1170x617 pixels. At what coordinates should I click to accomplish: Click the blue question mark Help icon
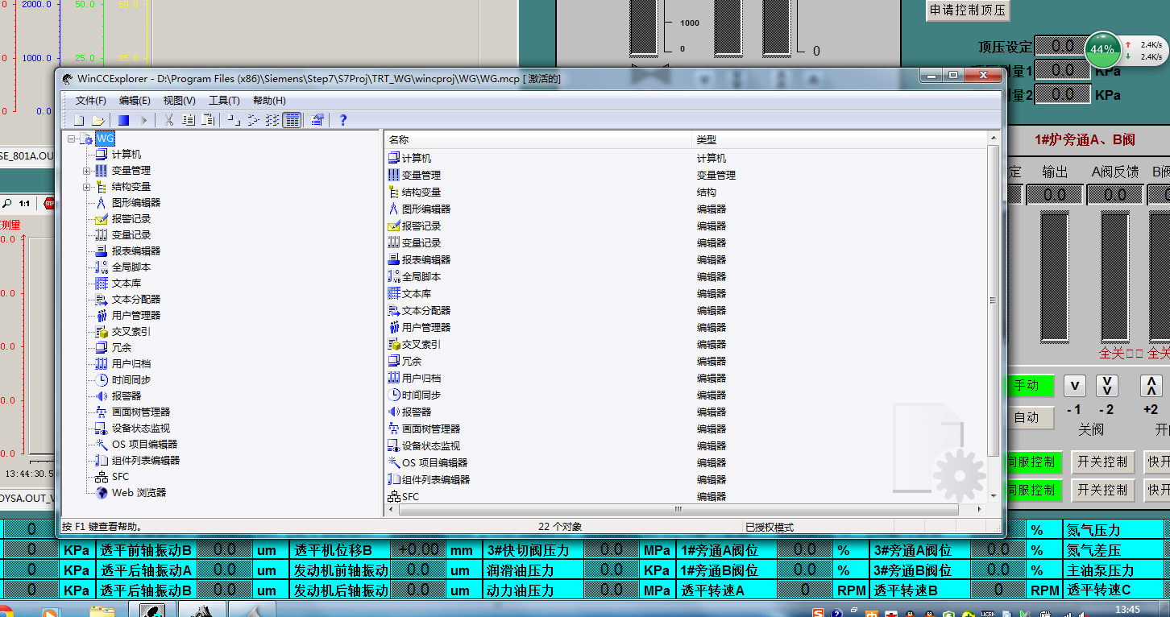[x=342, y=120]
